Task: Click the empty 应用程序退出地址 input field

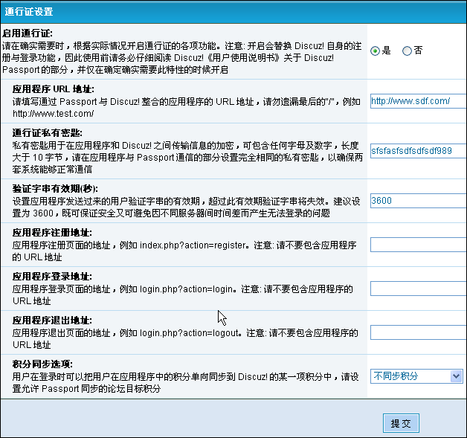Action: [x=418, y=332]
